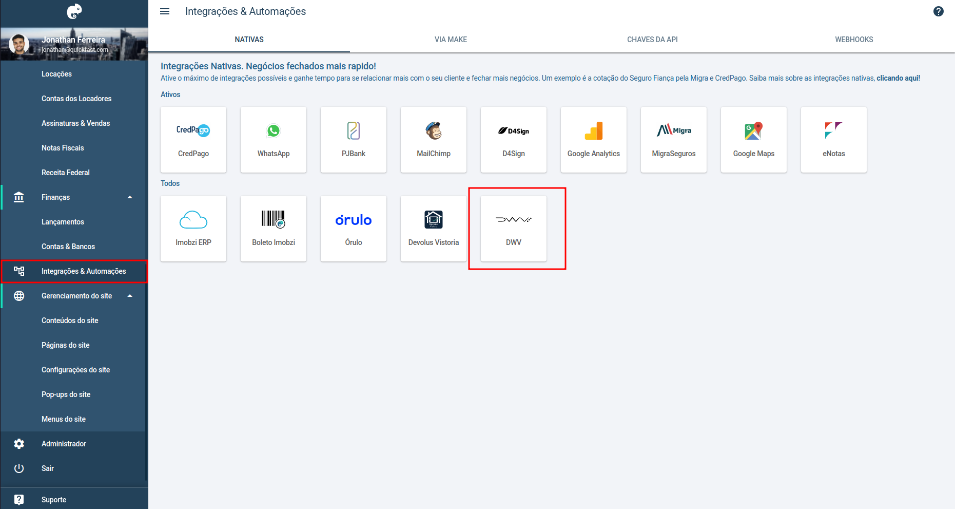Image resolution: width=955 pixels, height=509 pixels.
Task: Open the eNotas integration card
Action: tap(834, 140)
